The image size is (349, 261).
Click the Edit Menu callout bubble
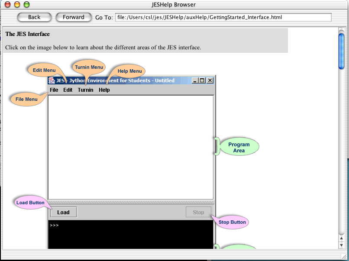44,70
